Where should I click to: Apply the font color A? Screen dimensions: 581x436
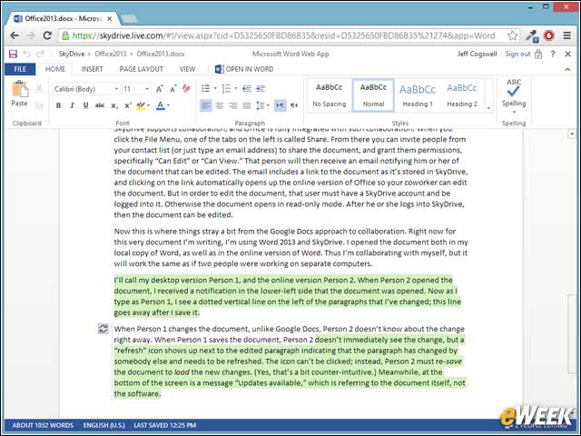161,105
